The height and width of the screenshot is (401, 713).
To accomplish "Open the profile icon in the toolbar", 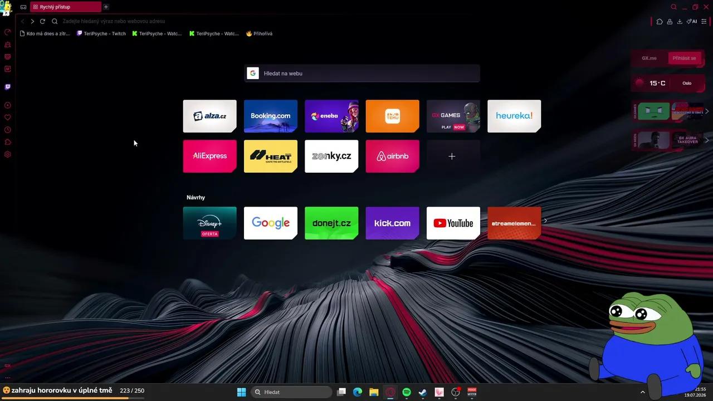I will click(670, 22).
